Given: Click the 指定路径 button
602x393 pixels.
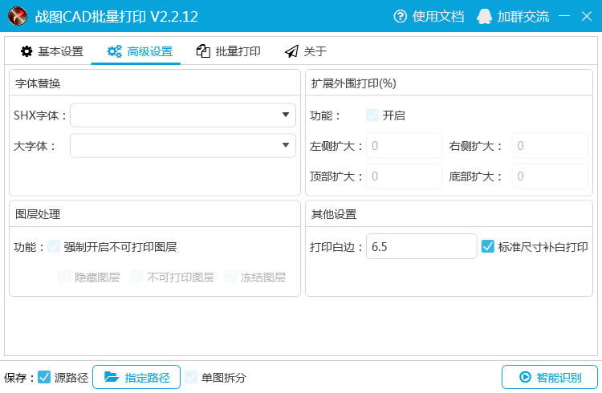Looking at the screenshot, I should pyautogui.click(x=136, y=377).
